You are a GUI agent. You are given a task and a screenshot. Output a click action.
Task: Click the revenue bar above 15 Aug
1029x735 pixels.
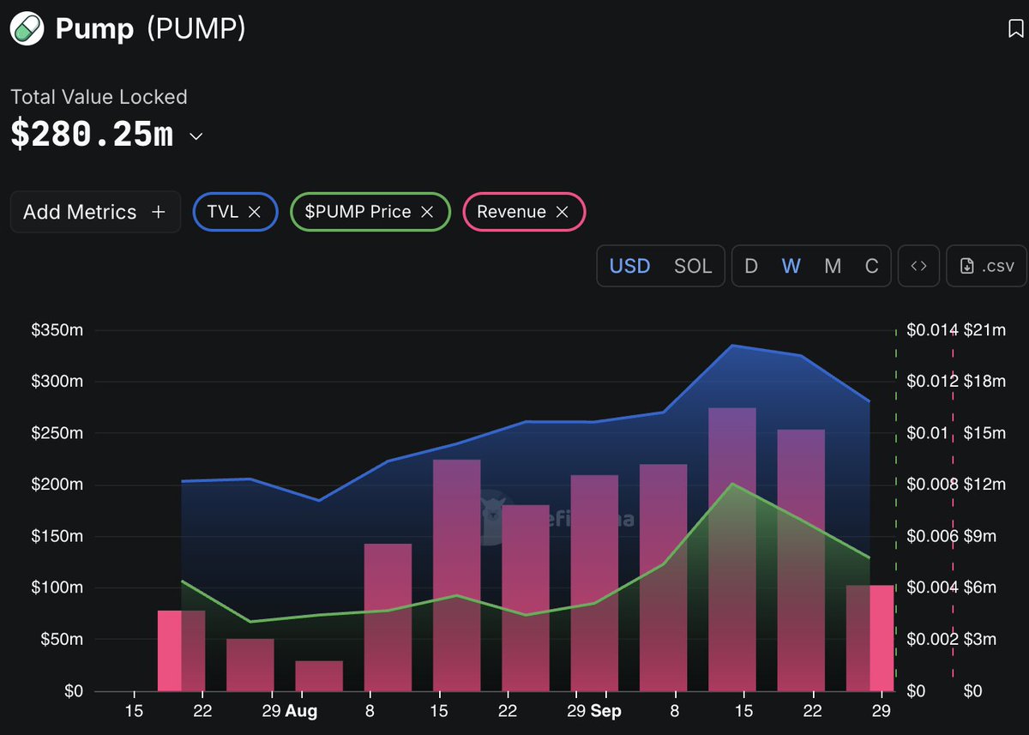coord(457,575)
